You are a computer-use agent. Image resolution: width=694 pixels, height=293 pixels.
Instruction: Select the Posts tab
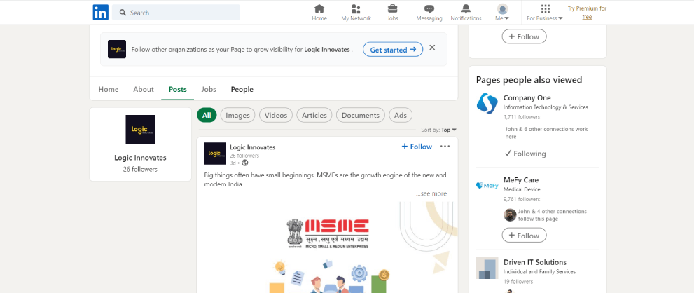[x=177, y=89]
